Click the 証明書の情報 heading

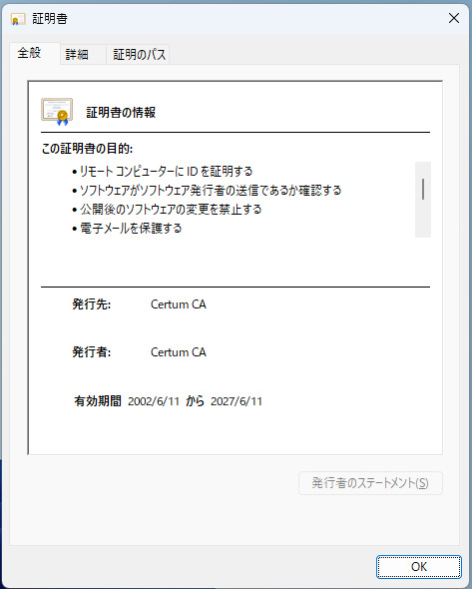click(121, 113)
